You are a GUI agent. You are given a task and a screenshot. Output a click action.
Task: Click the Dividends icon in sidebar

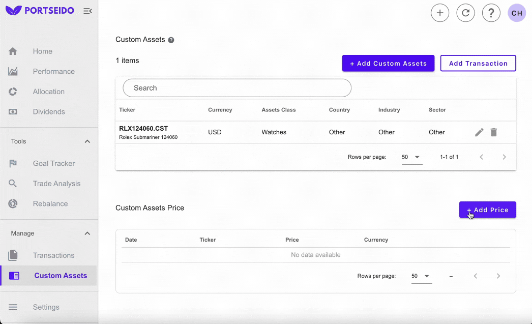[x=13, y=111]
